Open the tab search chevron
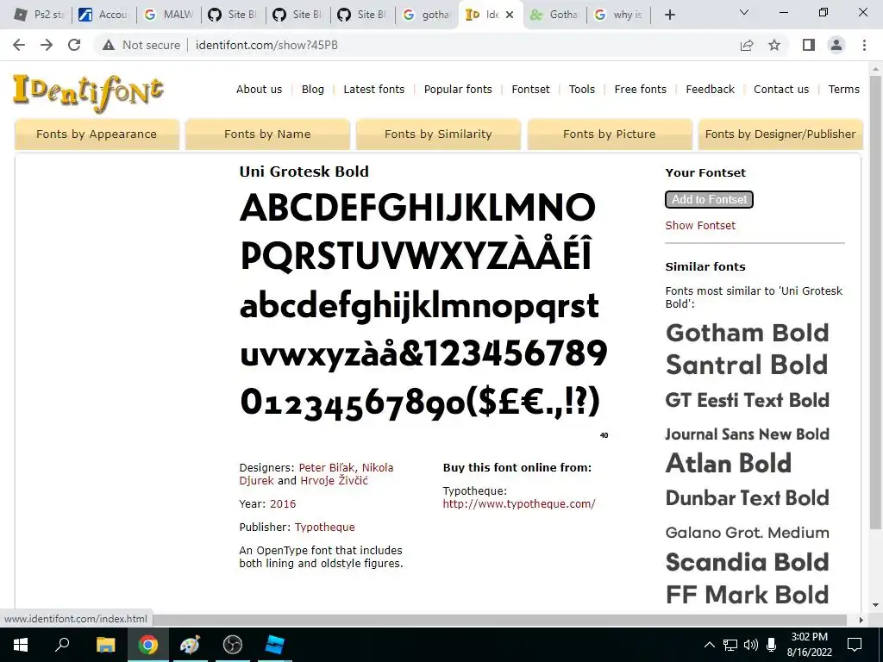This screenshot has height=662, width=883. (x=744, y=12)
